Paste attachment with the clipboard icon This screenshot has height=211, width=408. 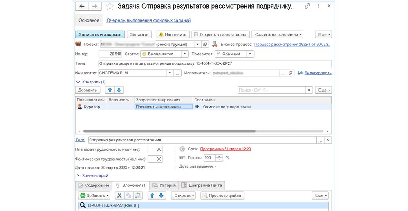(x=138, y=195)
